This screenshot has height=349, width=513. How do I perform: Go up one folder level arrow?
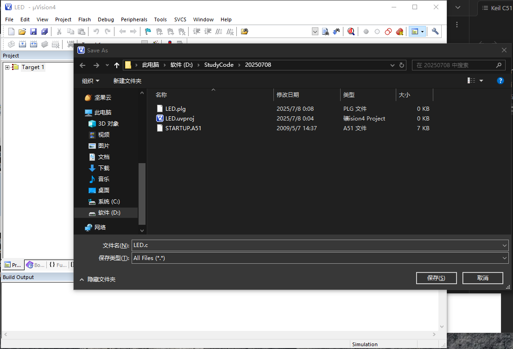[117, 65]
